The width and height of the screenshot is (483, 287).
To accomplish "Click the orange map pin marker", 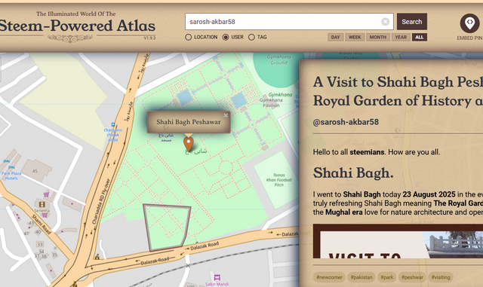I will click(x=189, y=144).
